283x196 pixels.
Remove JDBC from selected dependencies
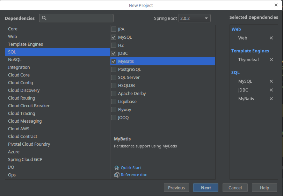pos(271,90)
